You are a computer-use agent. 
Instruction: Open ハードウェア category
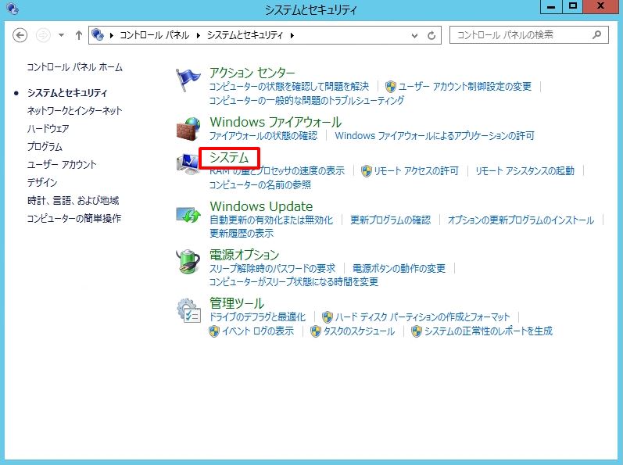(x=48, y=128)
